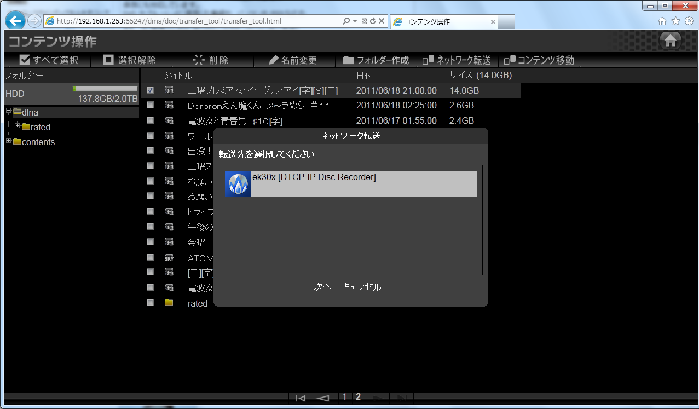Open the address bar dropdown arrow

(355, 21)
